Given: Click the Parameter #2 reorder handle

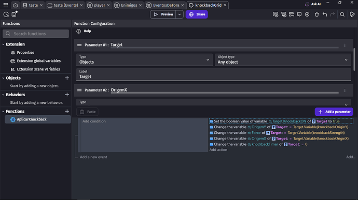Looking at the screenshot, I should coord(79,90).
